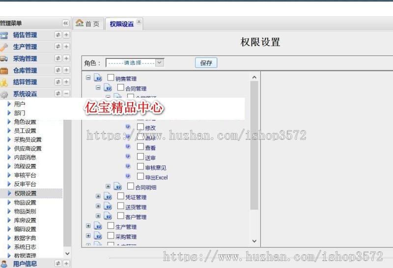
Task: Check the 合同管理 tree checkbox
Action: pos(120,87)
